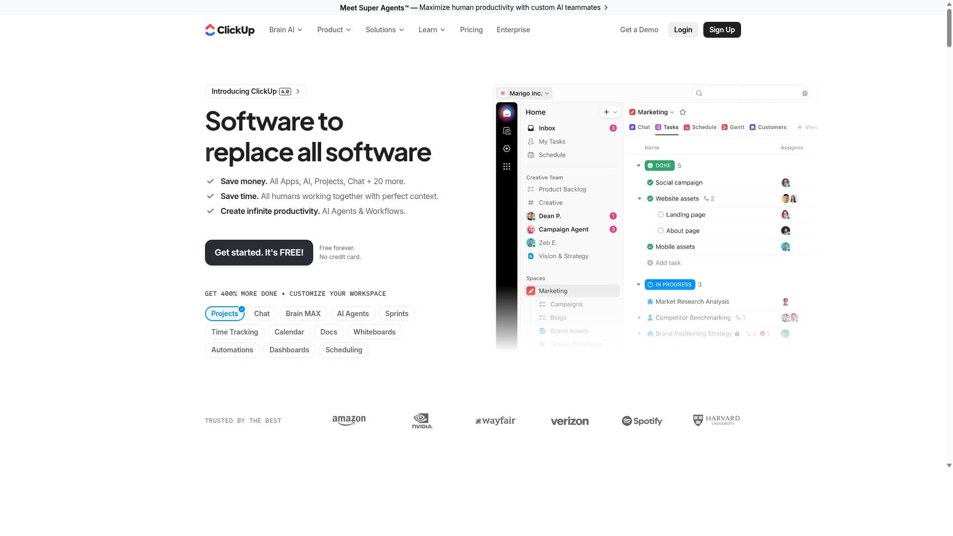Open the Learn dropdown menu

point(432,30)
